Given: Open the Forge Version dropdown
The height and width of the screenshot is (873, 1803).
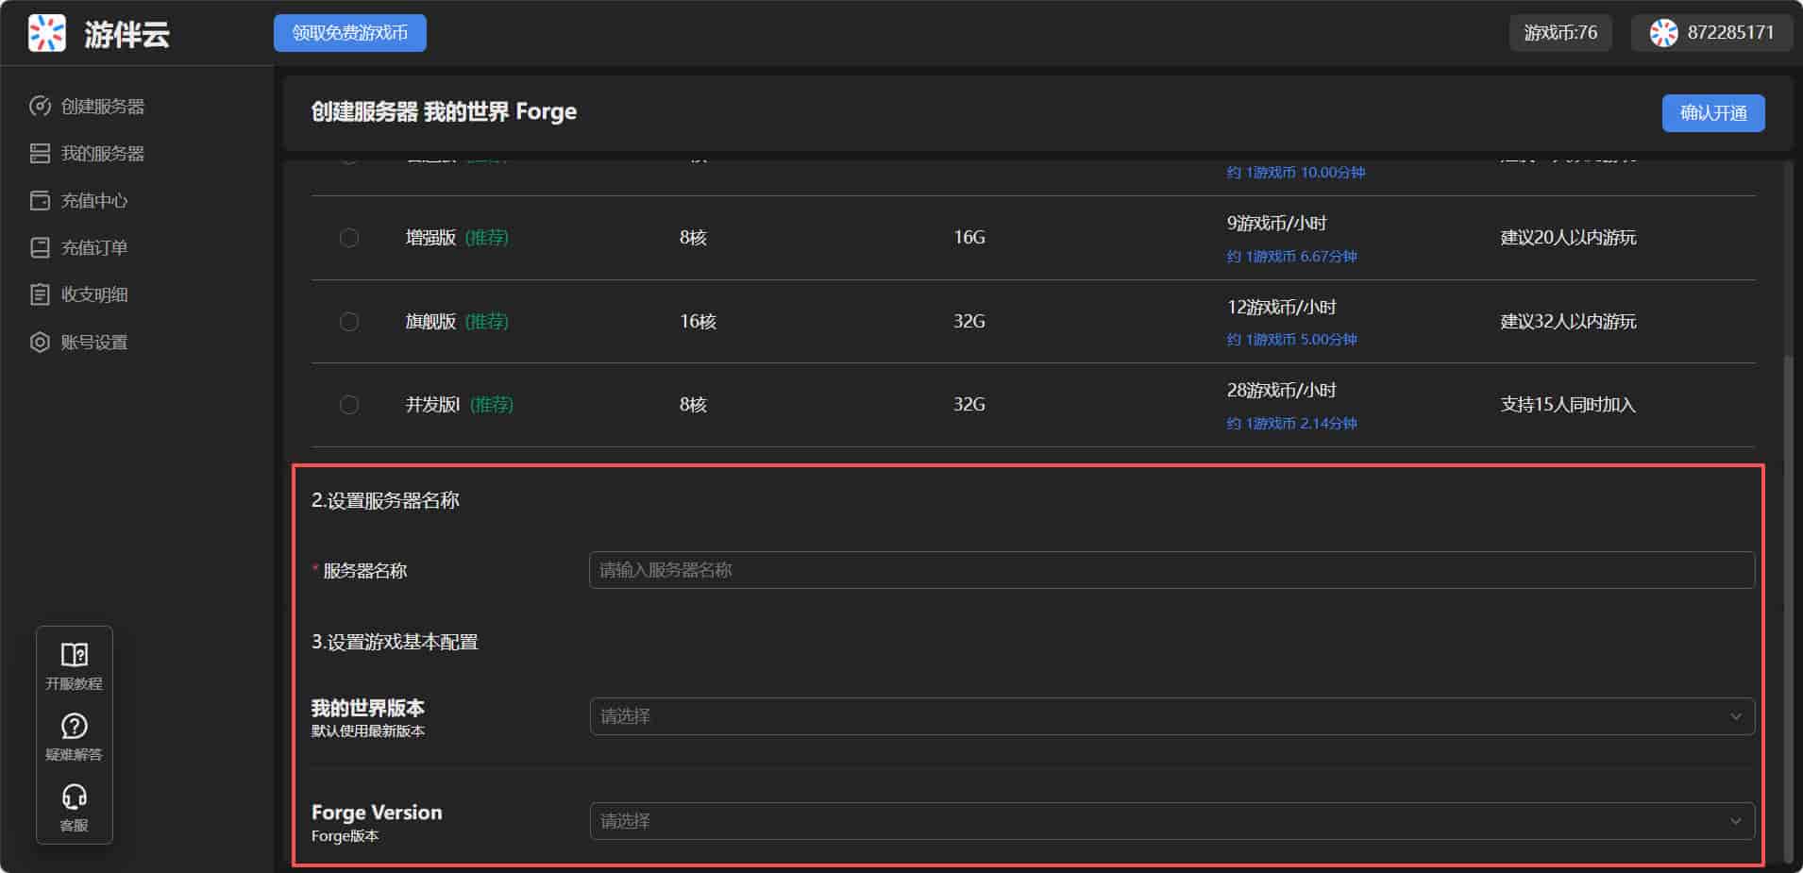Looking at the screenshot, I should [1172, 821].
